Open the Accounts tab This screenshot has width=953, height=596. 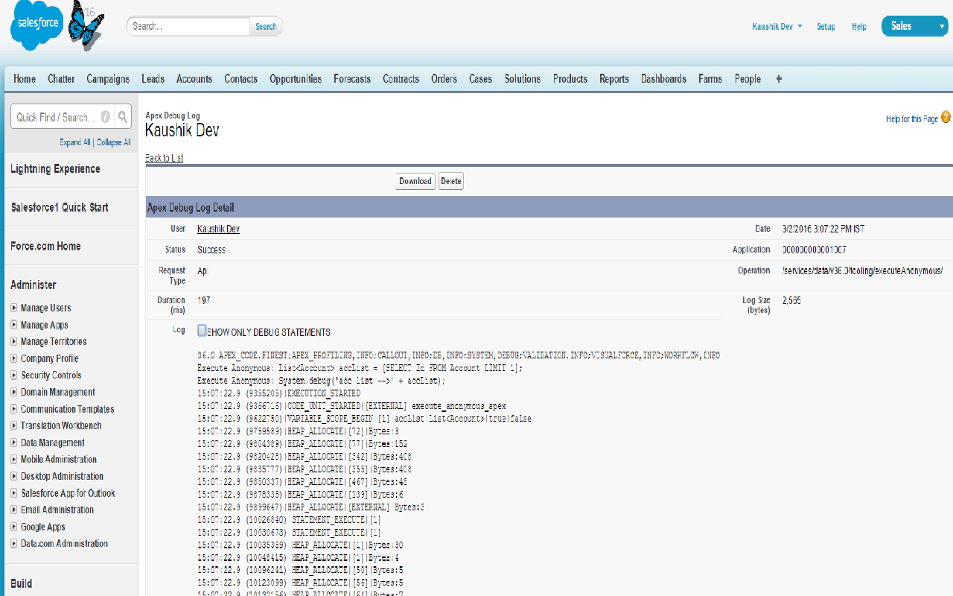coord(194,78)
